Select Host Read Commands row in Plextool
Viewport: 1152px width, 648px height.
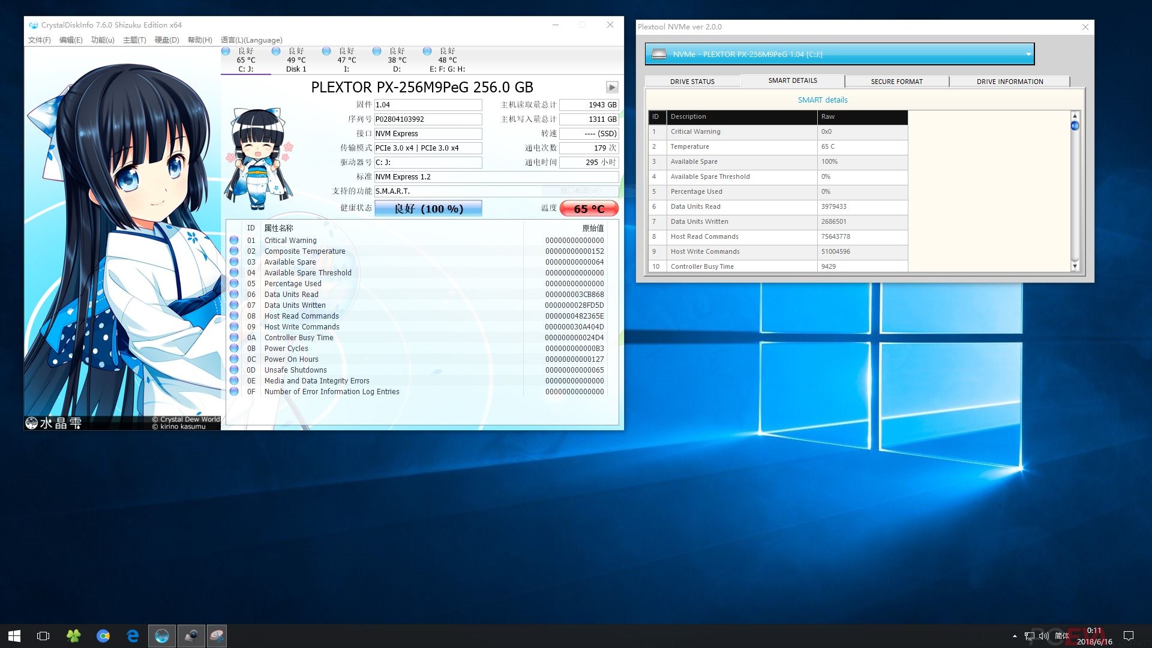[778, 237]
